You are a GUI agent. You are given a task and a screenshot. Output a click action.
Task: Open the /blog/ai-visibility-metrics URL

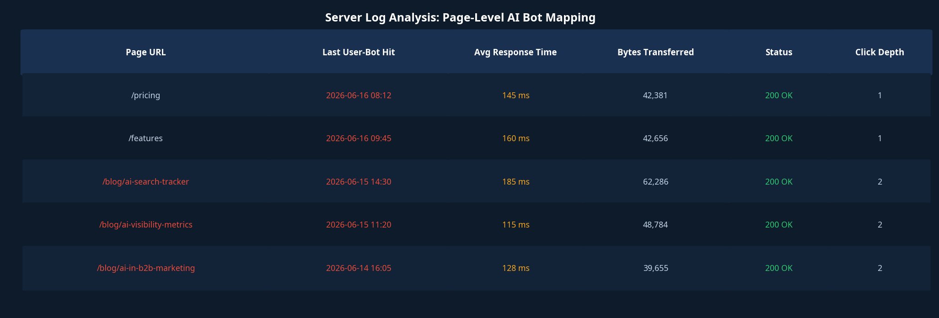coord(145,225)
